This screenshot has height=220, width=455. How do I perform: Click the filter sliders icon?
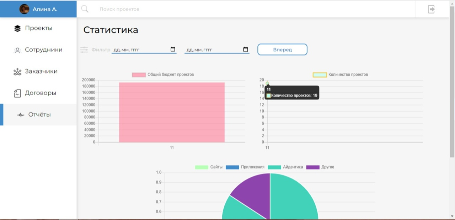coord(84,50)
